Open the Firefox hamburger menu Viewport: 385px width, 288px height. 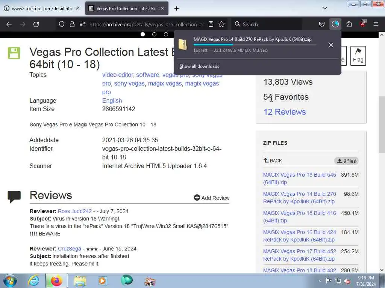[x=376, y=24]
